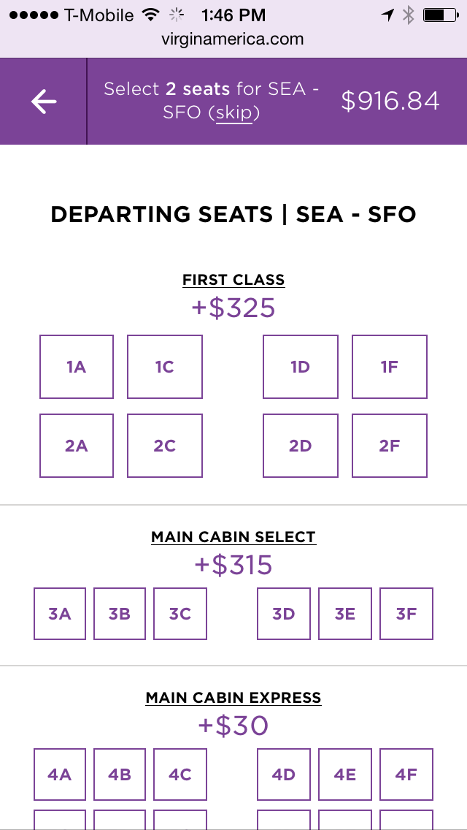
Task: Tap the virginamerica.com address bar
Action: point(233,39)
